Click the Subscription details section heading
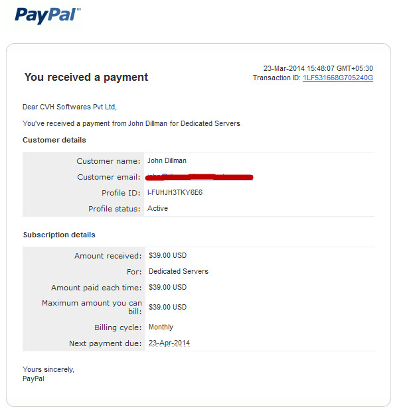This screenshot has width=403, height=411. pyautogui.click(x=59, y=235)
